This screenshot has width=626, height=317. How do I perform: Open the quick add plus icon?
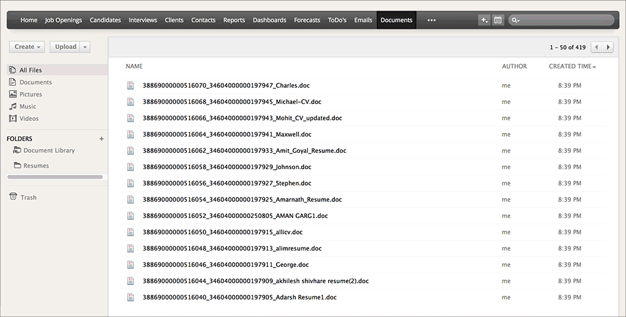click(x=484, y=20)
